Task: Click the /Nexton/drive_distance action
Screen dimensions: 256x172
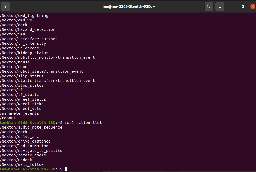Action: [x=25, y=141]
